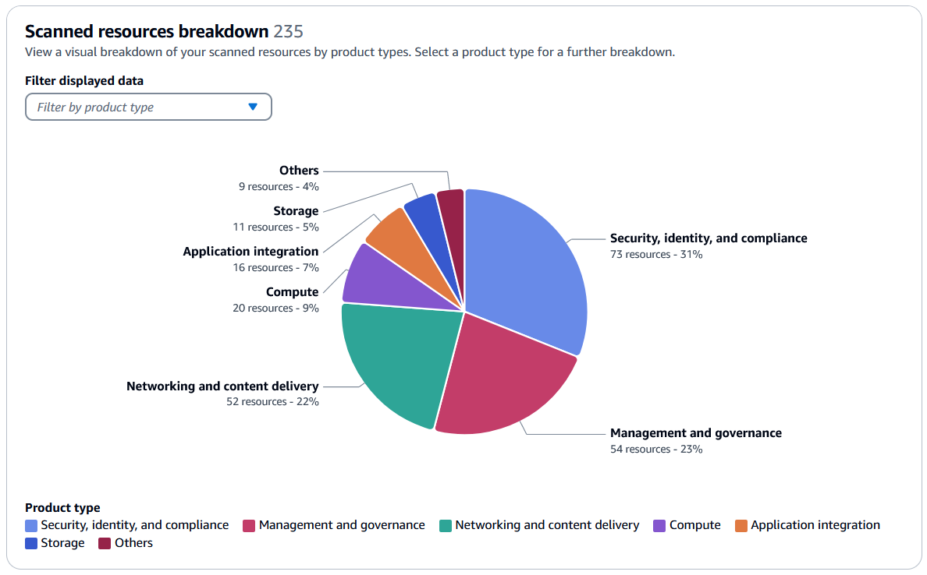Click the Storage legend marker
This screenshot has width=927, height=575.
click(30, 542)
